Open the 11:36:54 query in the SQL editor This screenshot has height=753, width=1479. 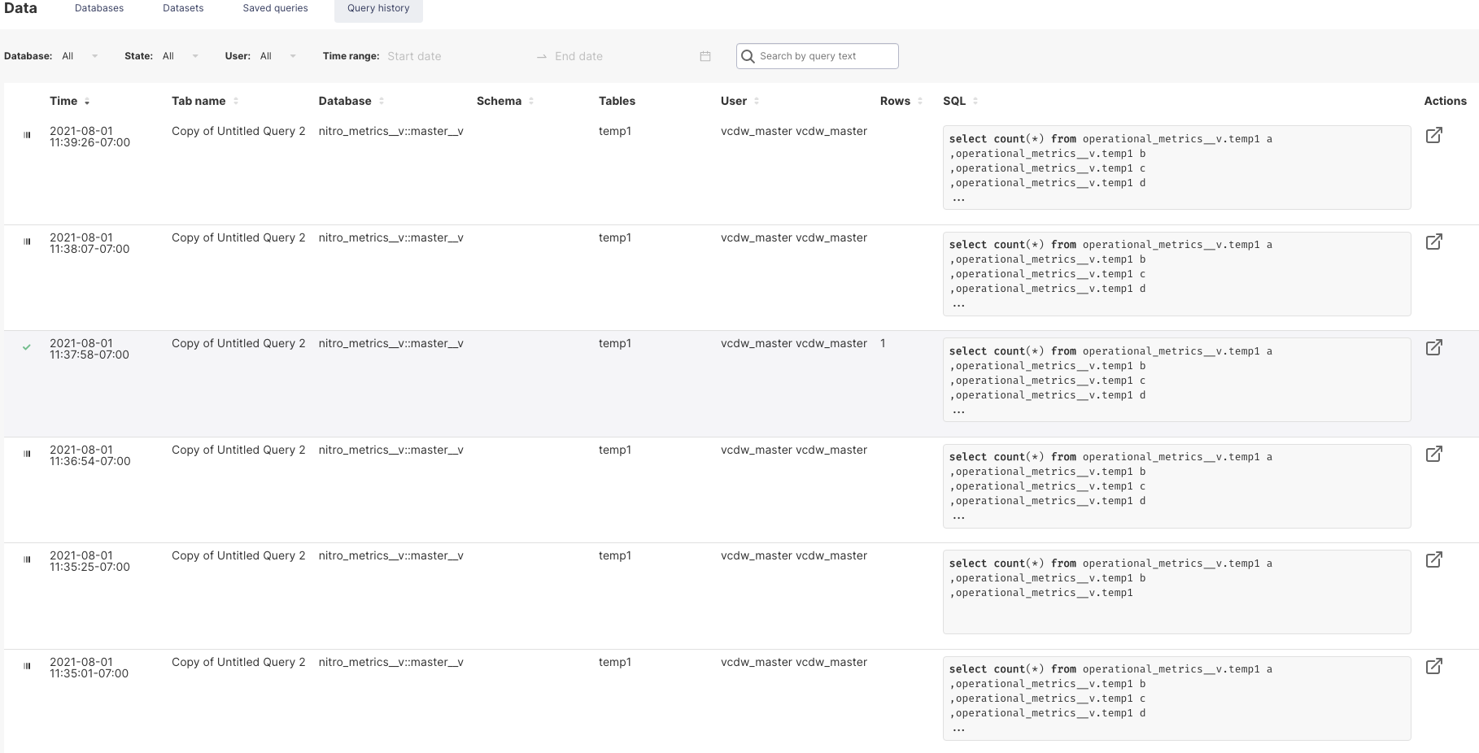pos(1434,454)
